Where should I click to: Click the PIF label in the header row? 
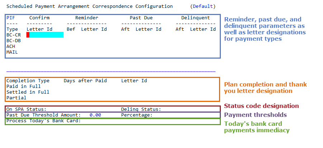[x=11, y=18]
